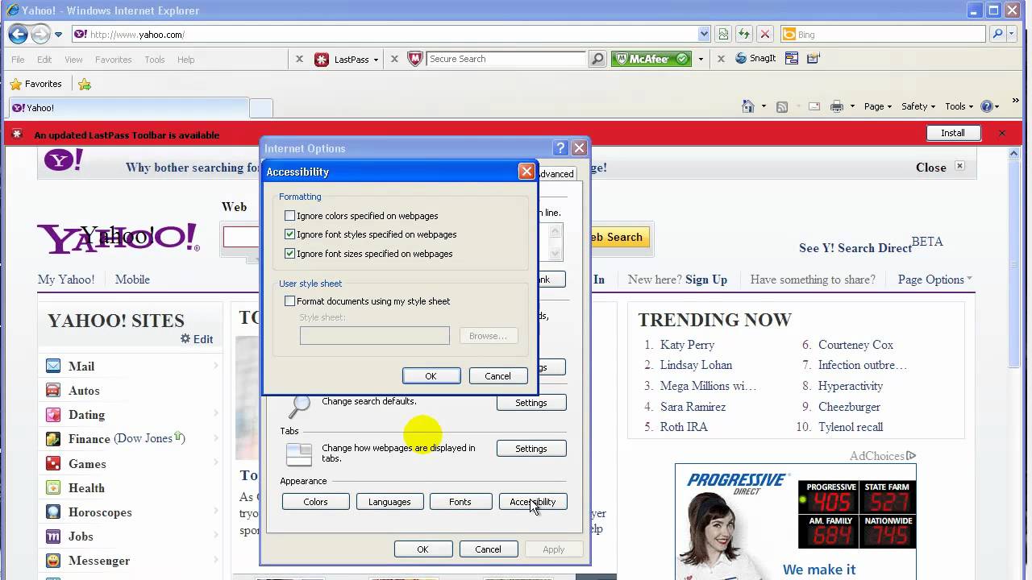This screenshot has width=1032, height=580.
Task: Enable Format documents using my style sheet
Action: 290,301
